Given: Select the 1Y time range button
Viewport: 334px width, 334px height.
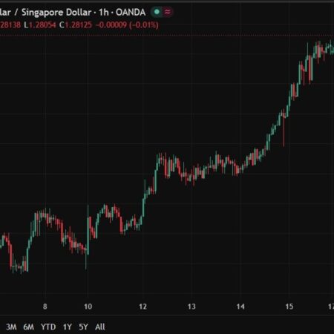Looking at the screenshot, I should [68, 327].
